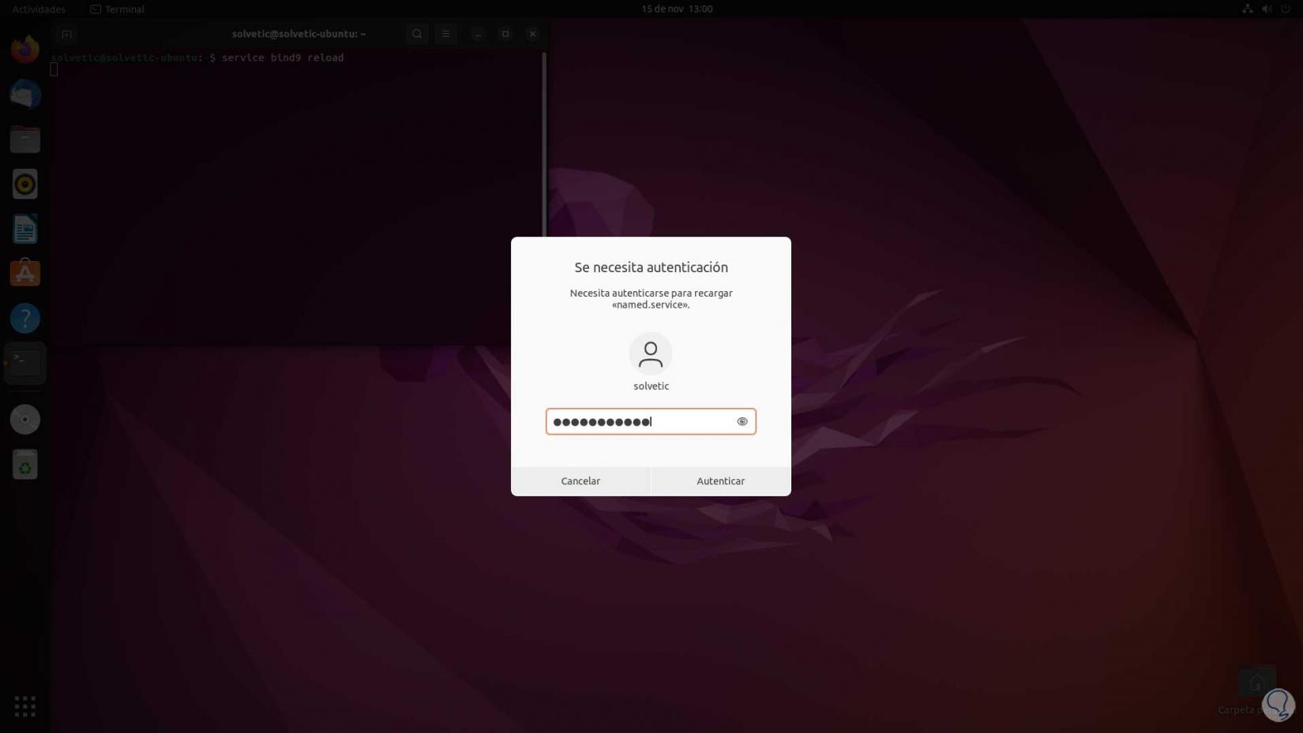Open the disc drive icon in dock
Image resolution: width=1303 pixels, height=733 pixels.
pos(25,419)
